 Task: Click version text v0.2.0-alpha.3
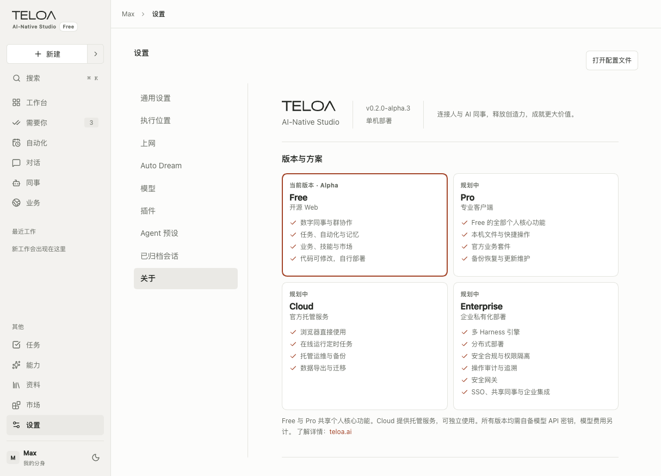(x=388, y=108)
